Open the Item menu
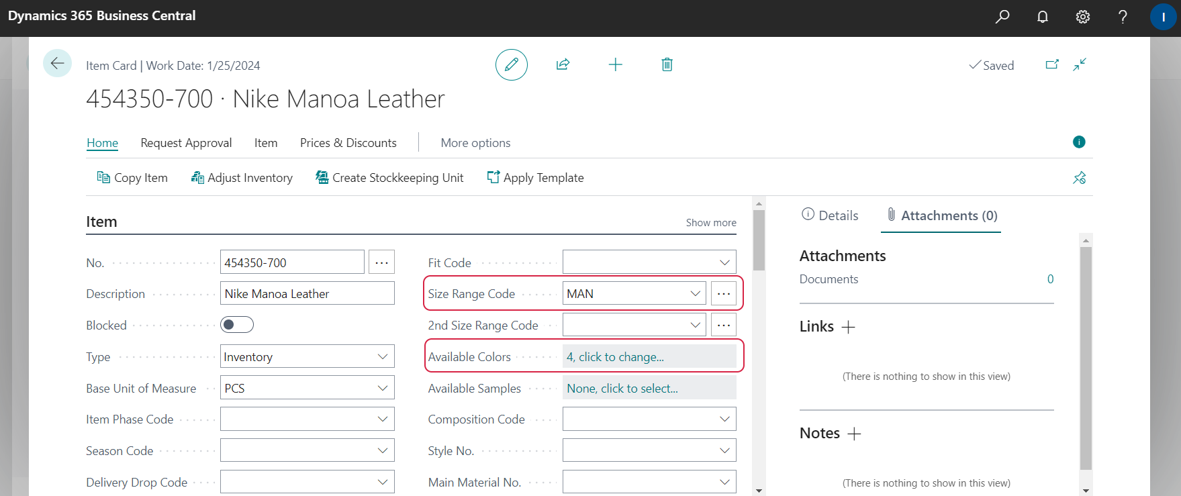 click(266, 143)
